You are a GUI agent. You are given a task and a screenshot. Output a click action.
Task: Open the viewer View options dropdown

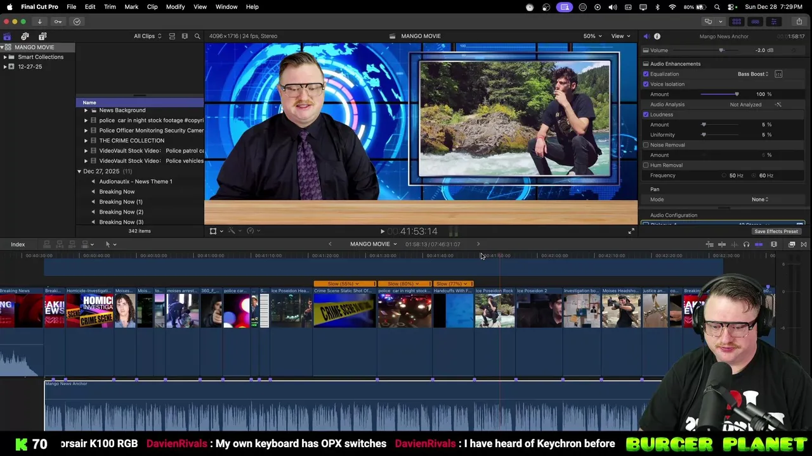(620, 36)
